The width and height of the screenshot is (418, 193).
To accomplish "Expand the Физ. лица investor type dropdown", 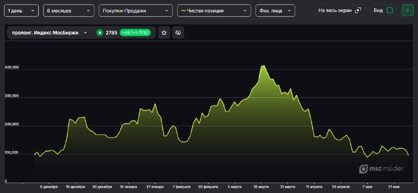I will pyautogui.click(x=275, y=10).
